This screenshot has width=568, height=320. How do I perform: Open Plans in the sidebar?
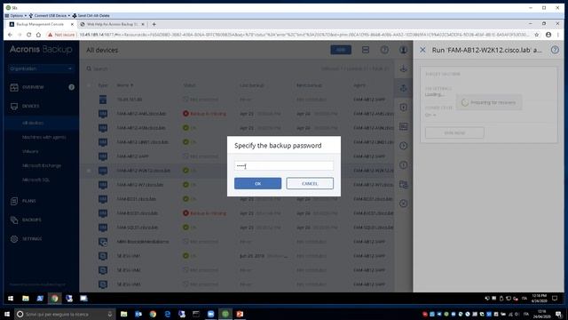(x=28, y=201)
